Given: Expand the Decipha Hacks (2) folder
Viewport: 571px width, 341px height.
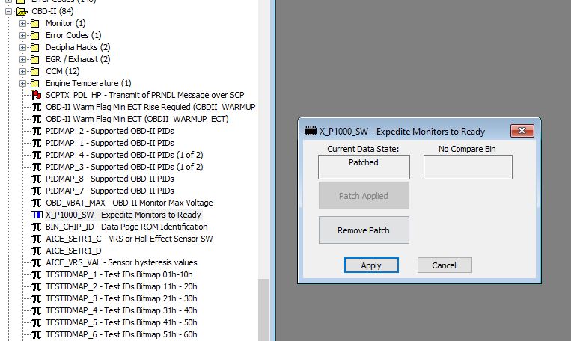Looking at the screenshot, I should coord(23,47).
